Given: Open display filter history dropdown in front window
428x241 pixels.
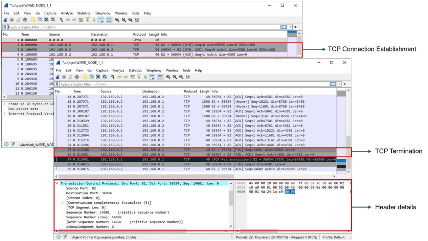Looking at the screenshot, I should pos(340,84).
